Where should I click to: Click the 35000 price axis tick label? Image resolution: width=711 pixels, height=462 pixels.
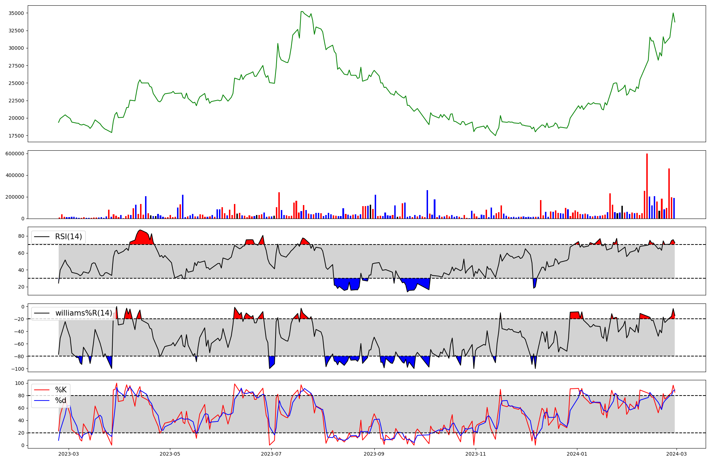[16, 14]
